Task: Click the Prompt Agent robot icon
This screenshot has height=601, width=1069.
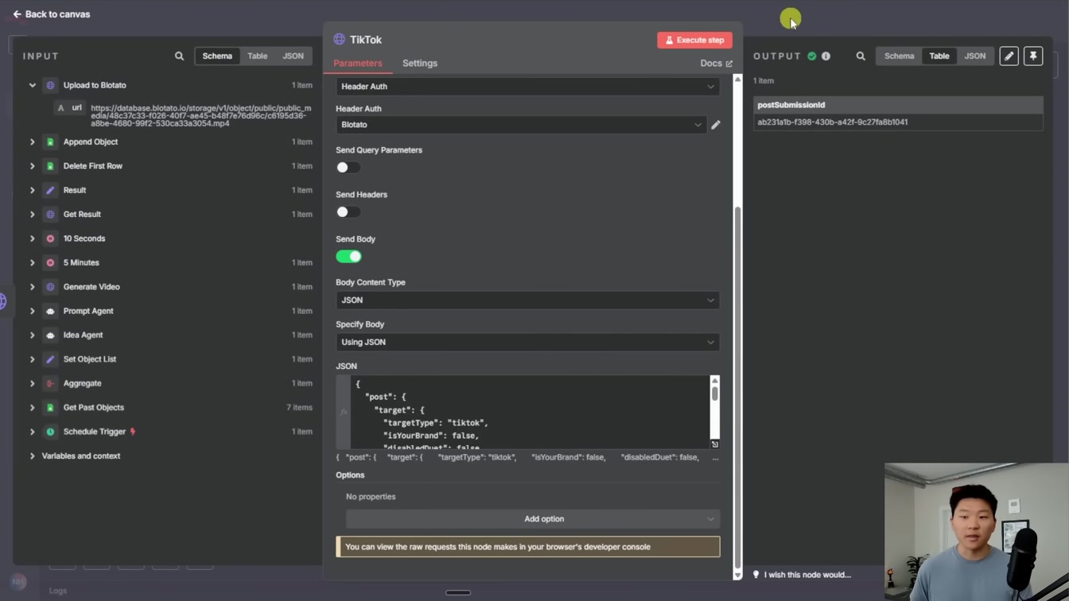Action: (50, 312)
